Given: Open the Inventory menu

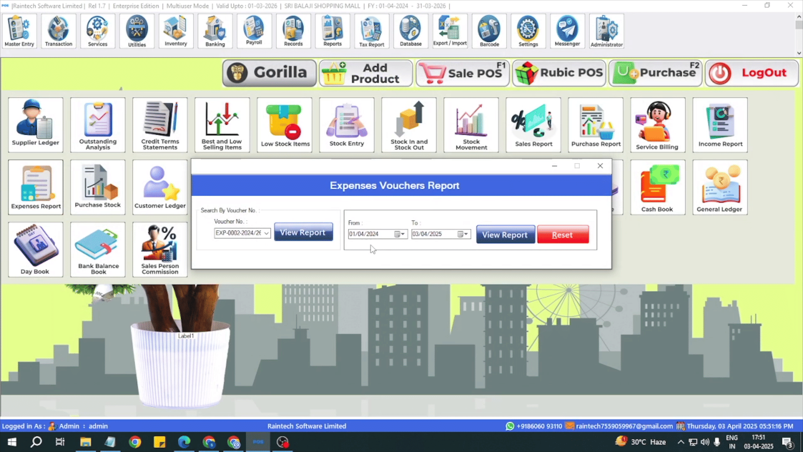Looking at the screenshot, I should [x=176, y=31].
